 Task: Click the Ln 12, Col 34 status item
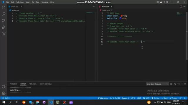[x=115, y=98]
